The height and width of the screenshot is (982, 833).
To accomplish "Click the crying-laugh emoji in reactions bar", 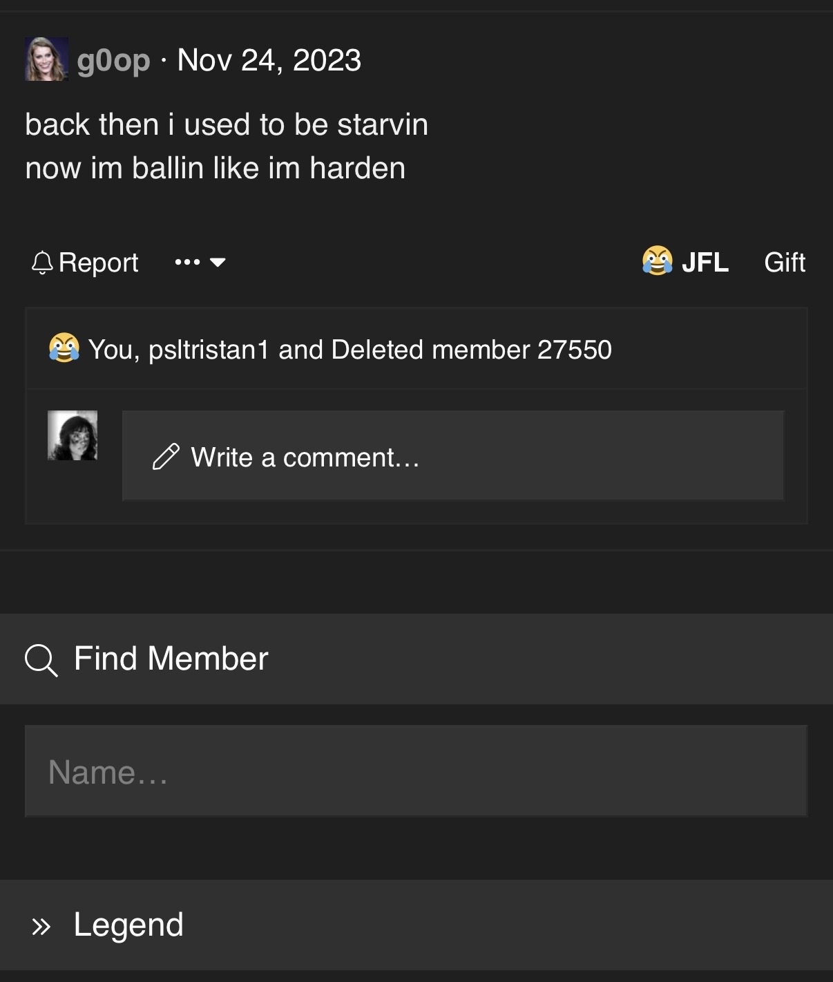I will [x=64, y=348].
